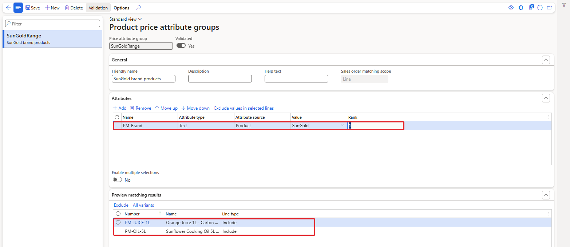
Task: Collapse the General section
Action: (546, 60)
